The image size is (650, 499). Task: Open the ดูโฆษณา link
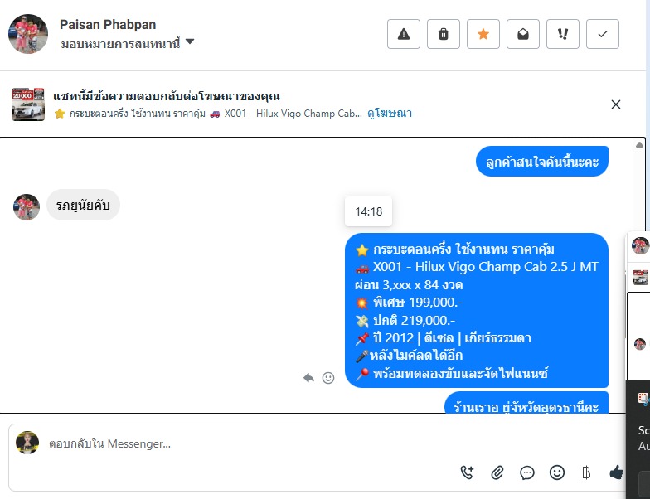point(390,113)
